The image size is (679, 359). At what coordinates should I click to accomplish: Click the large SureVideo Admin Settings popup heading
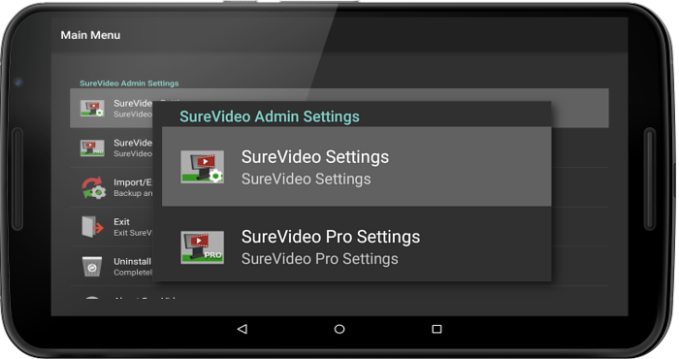pos(270,116)
